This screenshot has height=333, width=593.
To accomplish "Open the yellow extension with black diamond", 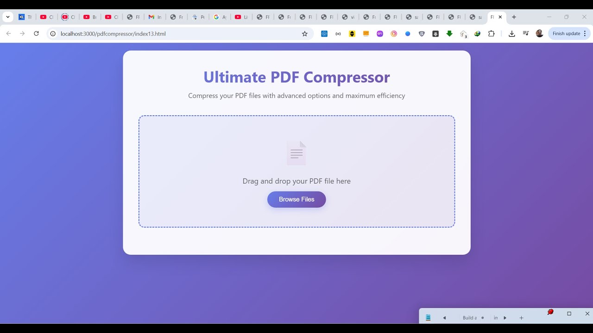I will [x=352, y=34].
